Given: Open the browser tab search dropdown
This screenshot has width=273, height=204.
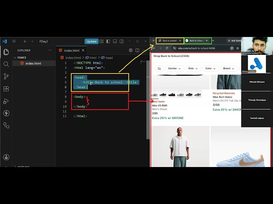Looking at the screenshot, I should [x=154, y=41].
